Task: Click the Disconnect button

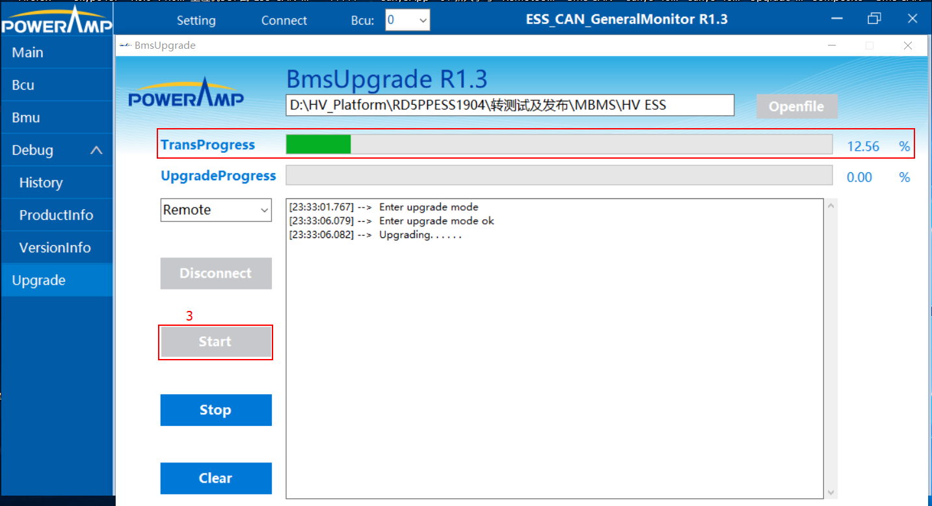Action: coord(216,273)
